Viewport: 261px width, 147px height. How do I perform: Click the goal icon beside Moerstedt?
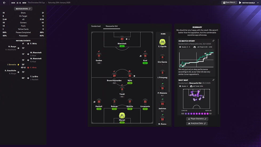(127, 39)
